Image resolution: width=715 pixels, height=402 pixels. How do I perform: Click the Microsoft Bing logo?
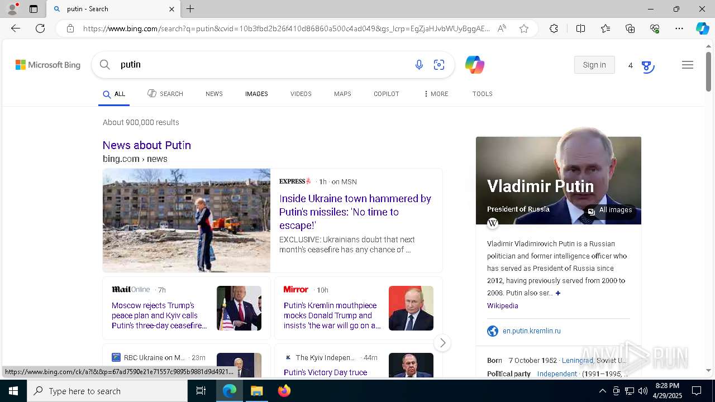click(x=48, y=65)
